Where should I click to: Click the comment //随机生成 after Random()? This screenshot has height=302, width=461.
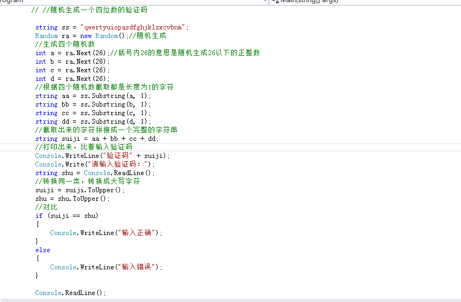click(147, 36)
